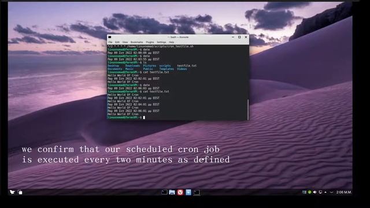Open the Plugins menu in Konsole

pos(150,42)
